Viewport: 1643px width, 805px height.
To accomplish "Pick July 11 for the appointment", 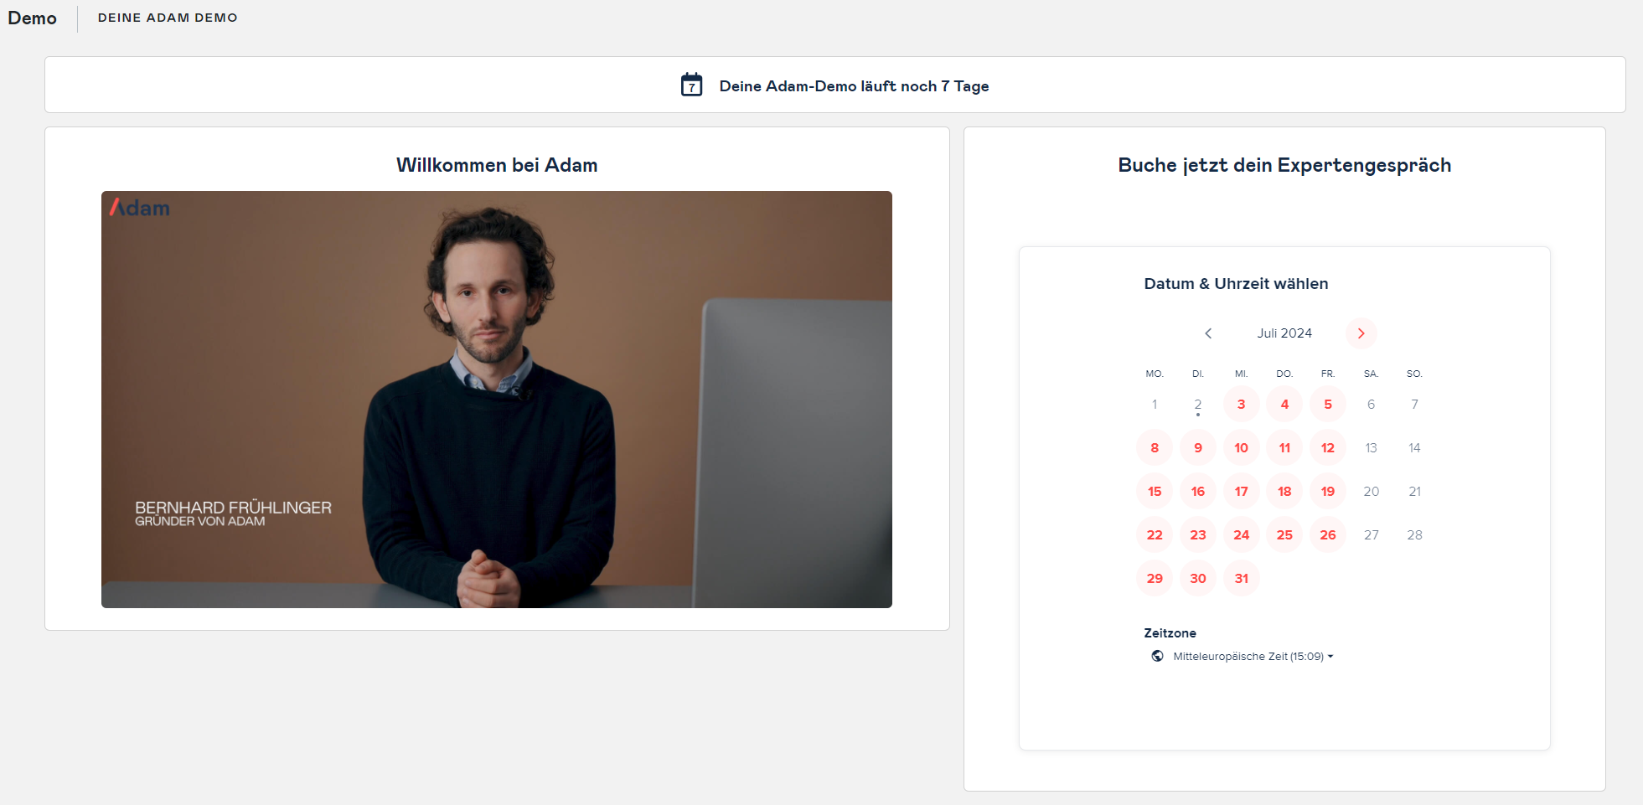I will (1284, 448).
